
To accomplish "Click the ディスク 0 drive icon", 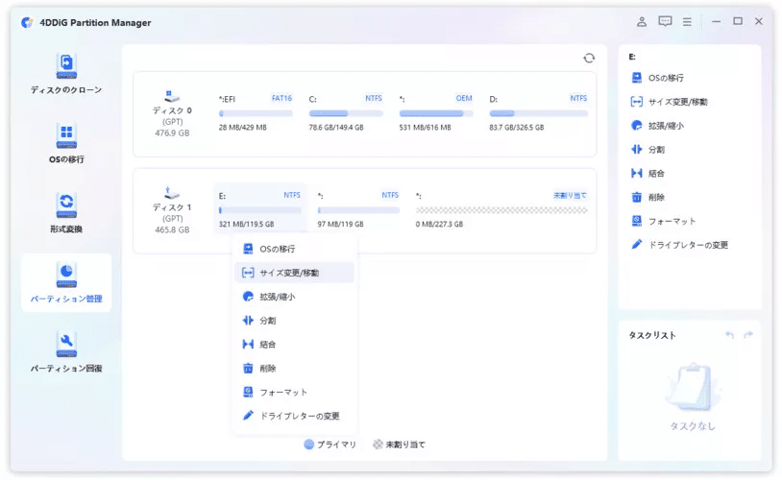I will coord(172,96).
